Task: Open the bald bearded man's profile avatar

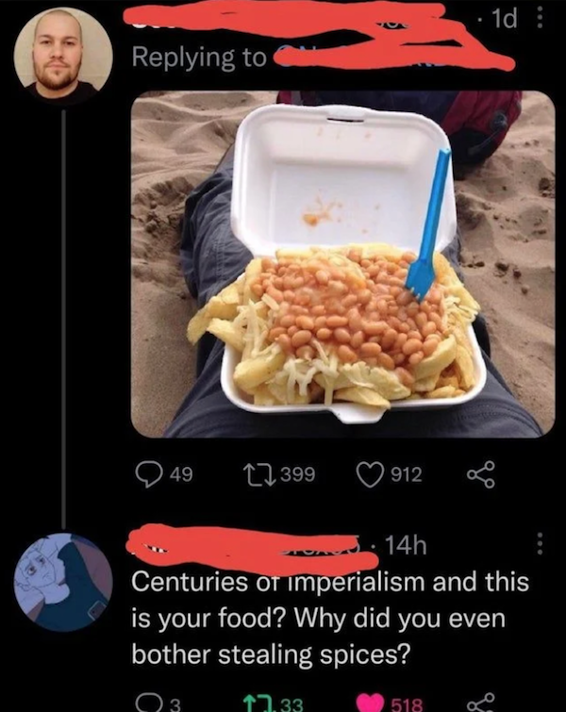Action: click(x=63, y=55)
